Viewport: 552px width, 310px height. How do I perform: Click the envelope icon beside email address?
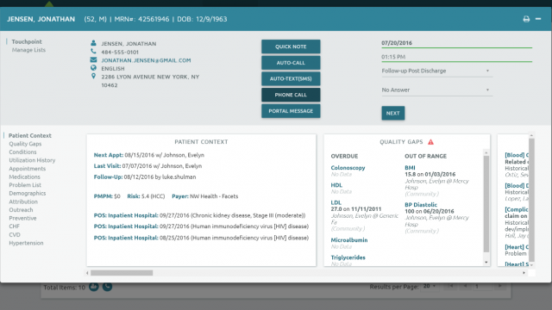tap(93, 59)
